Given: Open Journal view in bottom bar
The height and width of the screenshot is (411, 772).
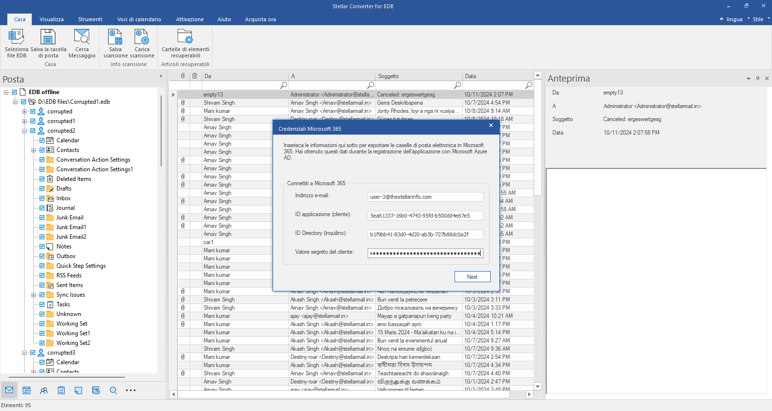Looking at the screenshot, I should tap(96, 390).
